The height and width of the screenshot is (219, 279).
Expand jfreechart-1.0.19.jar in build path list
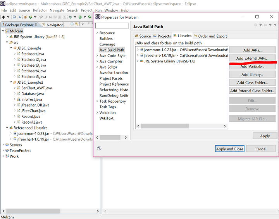pyautogui.click(x=138, y=55)
